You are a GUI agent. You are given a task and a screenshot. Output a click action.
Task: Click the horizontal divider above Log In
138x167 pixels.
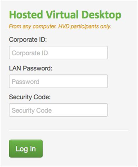[x=69, y=130]
